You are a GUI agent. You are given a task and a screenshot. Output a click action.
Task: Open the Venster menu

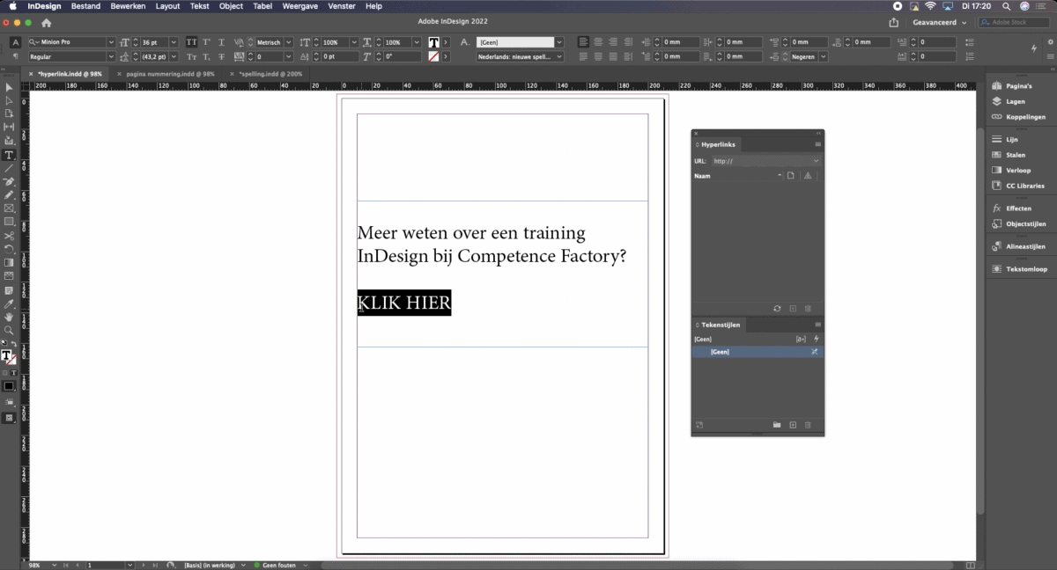[342, 6]
